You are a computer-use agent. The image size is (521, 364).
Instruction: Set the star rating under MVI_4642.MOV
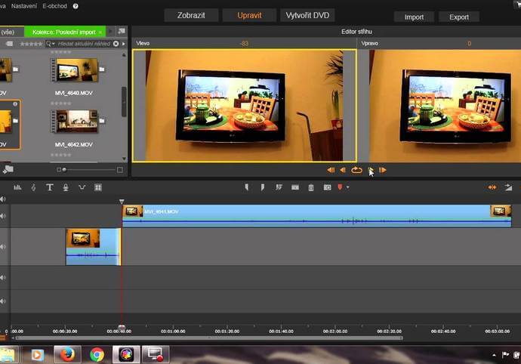[x=61, y=155]
